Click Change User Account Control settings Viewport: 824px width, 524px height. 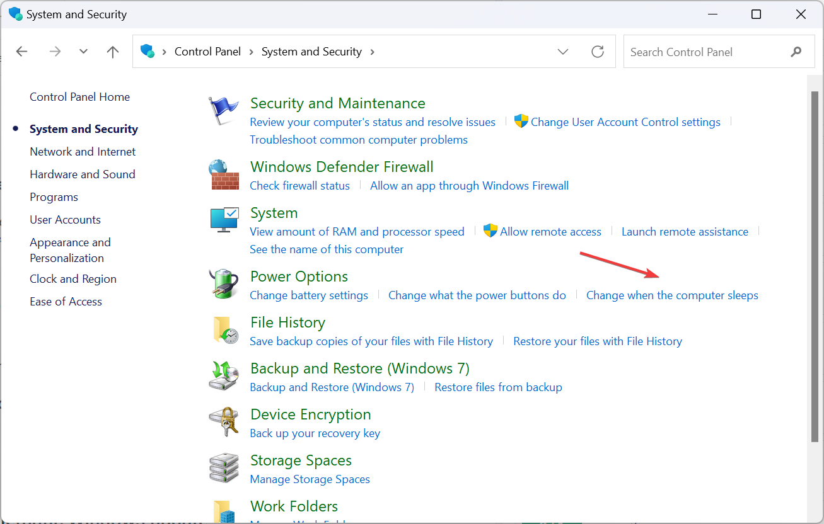point(625,122)
